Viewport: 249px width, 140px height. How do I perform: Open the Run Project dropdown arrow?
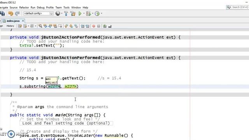[x=84, y=14]
